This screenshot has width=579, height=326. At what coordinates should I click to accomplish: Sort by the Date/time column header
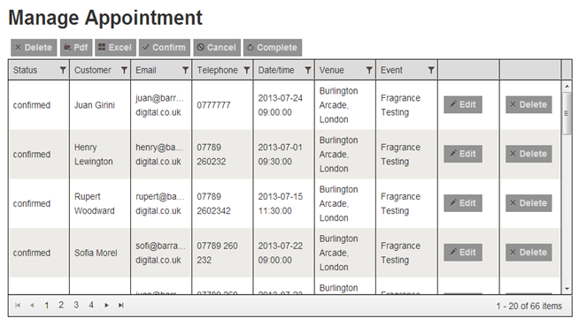276,70
